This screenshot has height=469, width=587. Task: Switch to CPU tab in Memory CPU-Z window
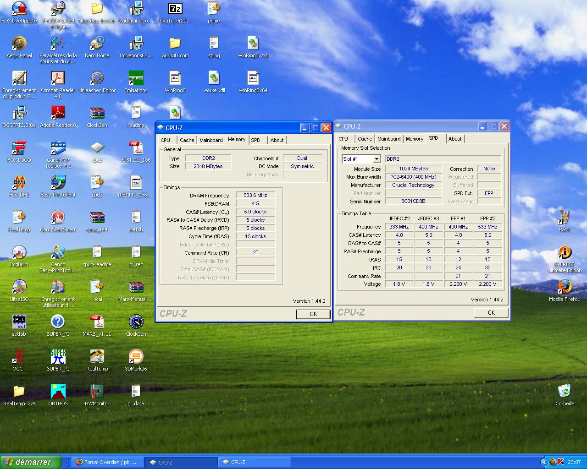point(166,140)
